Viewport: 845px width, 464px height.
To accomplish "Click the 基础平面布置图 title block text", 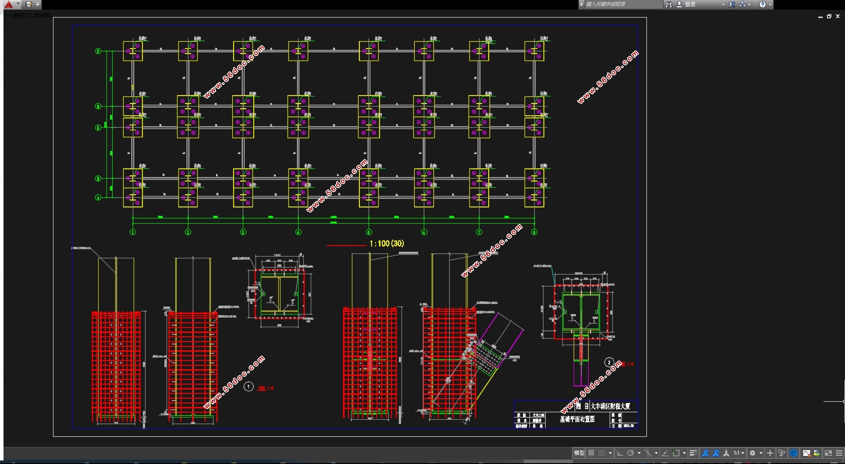I will point(577,419).
